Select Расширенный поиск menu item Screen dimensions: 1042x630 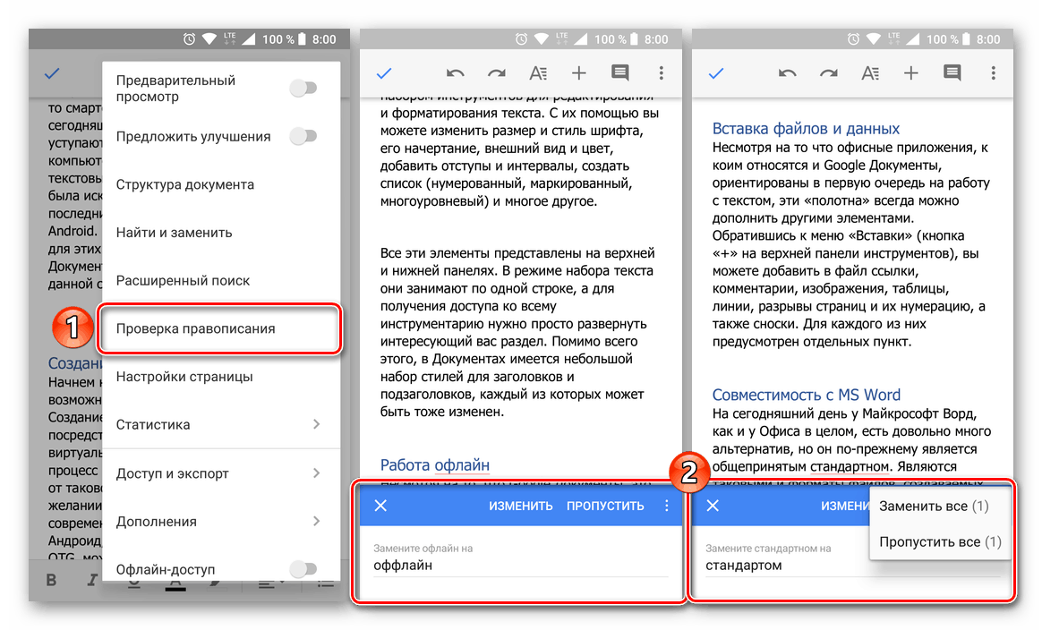(x=221, y=280)
